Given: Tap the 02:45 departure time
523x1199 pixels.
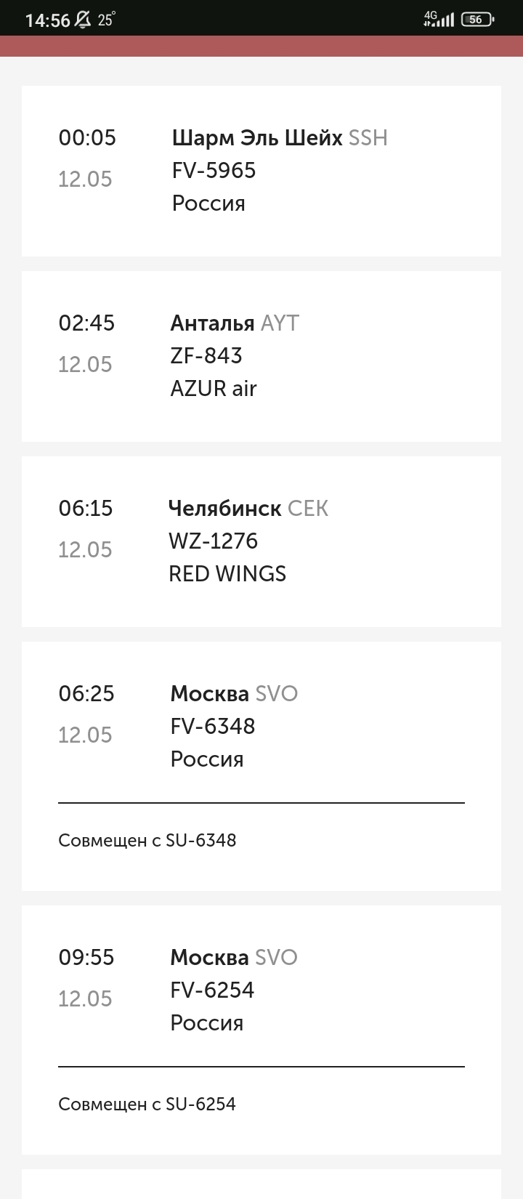Looking at the screenshot, I should tap(86, 323).
